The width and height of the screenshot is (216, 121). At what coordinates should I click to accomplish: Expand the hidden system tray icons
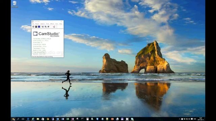[x=180, y=119]
